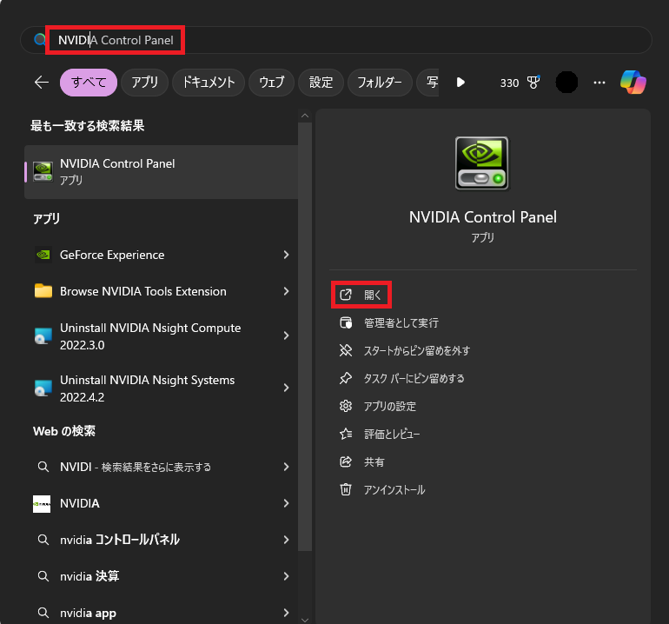Select the ウェブ filter tab
669x624 pixels.
pos(271,83)
